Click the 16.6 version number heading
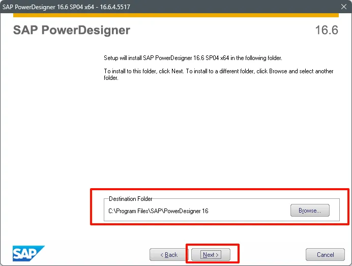This screenshot has height=266, width=352. (x=327, y=30)
